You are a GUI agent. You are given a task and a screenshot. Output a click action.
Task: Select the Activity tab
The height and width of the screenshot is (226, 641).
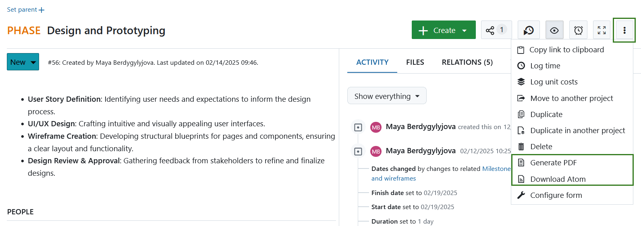372,62
